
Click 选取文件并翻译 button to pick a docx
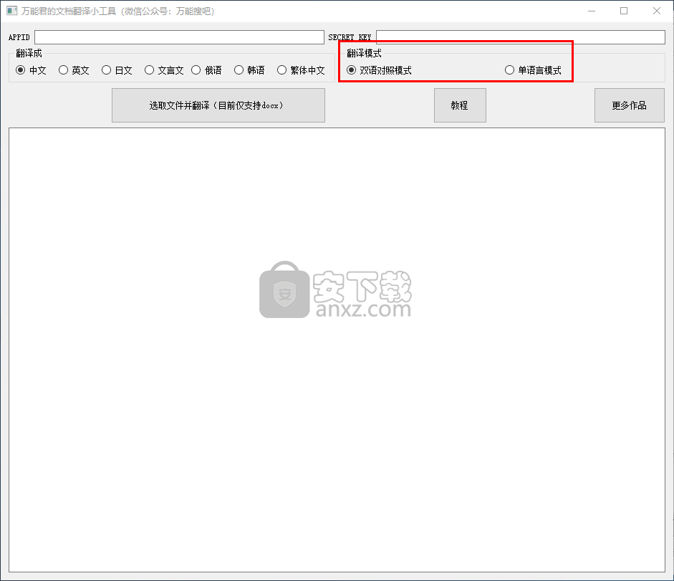tap(218, 105)
